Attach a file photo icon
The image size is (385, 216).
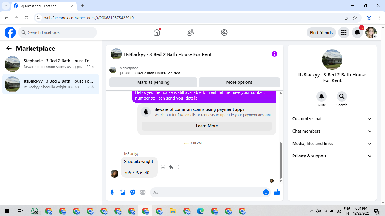[x=122, y=192]
